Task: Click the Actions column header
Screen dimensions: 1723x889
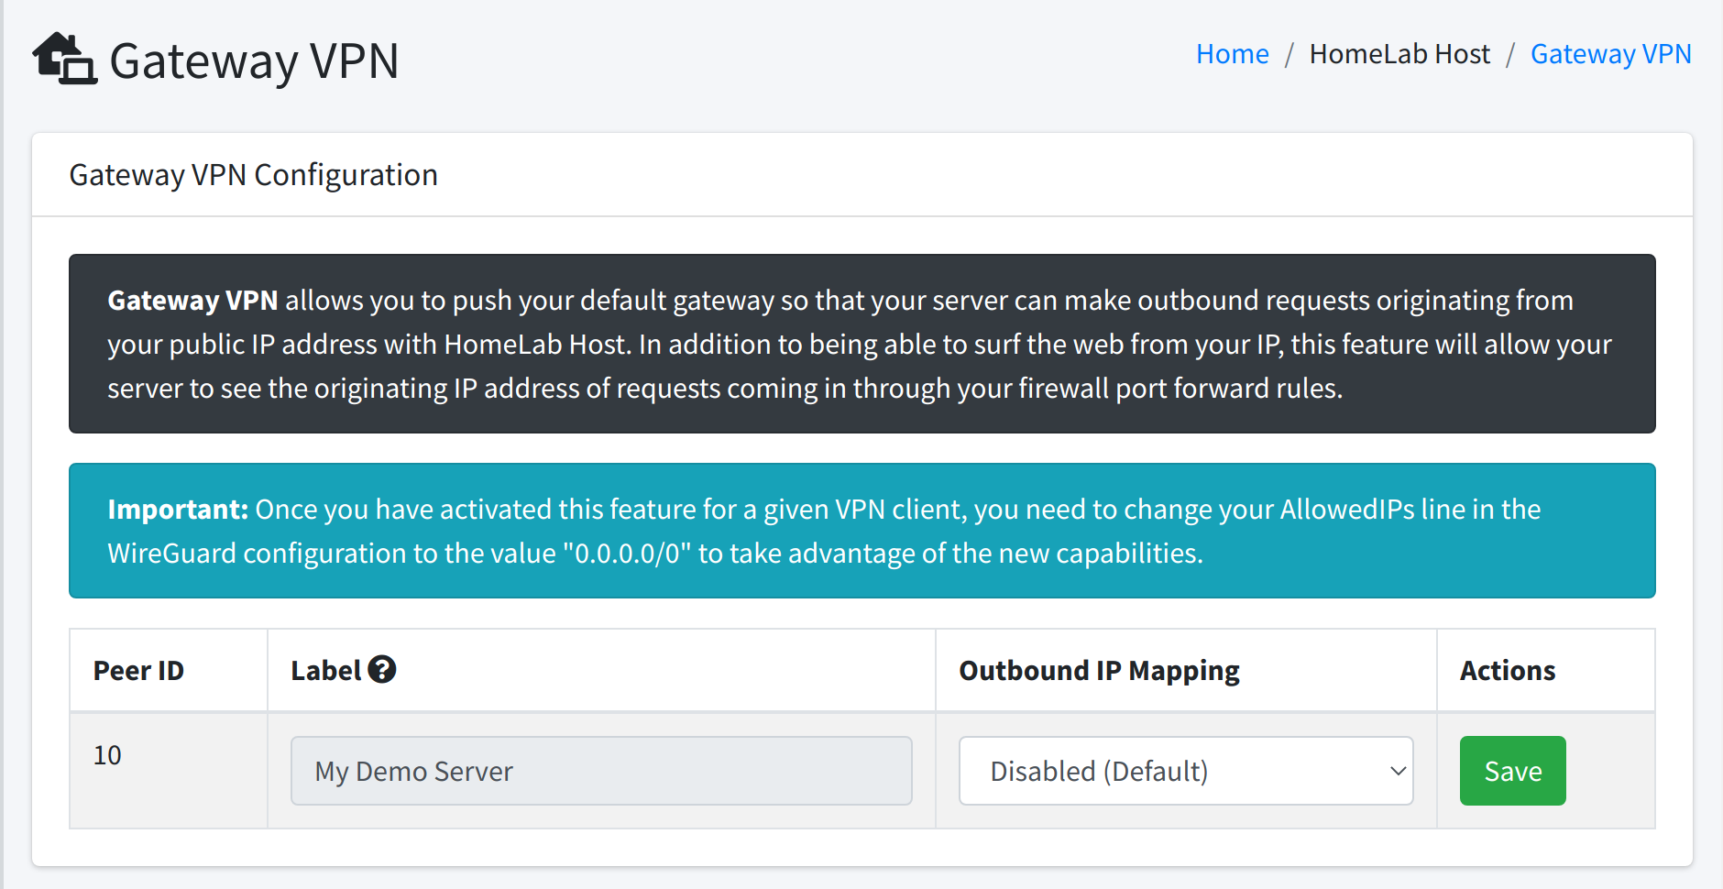Action: pos(1507,670)
